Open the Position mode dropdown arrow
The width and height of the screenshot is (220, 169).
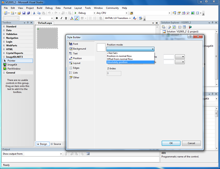point(153,49)
